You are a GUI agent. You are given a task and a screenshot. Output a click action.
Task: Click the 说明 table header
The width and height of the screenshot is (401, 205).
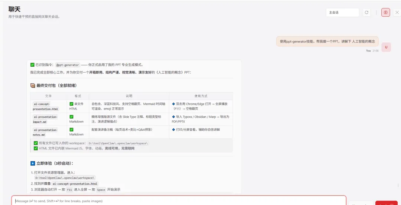129,96
